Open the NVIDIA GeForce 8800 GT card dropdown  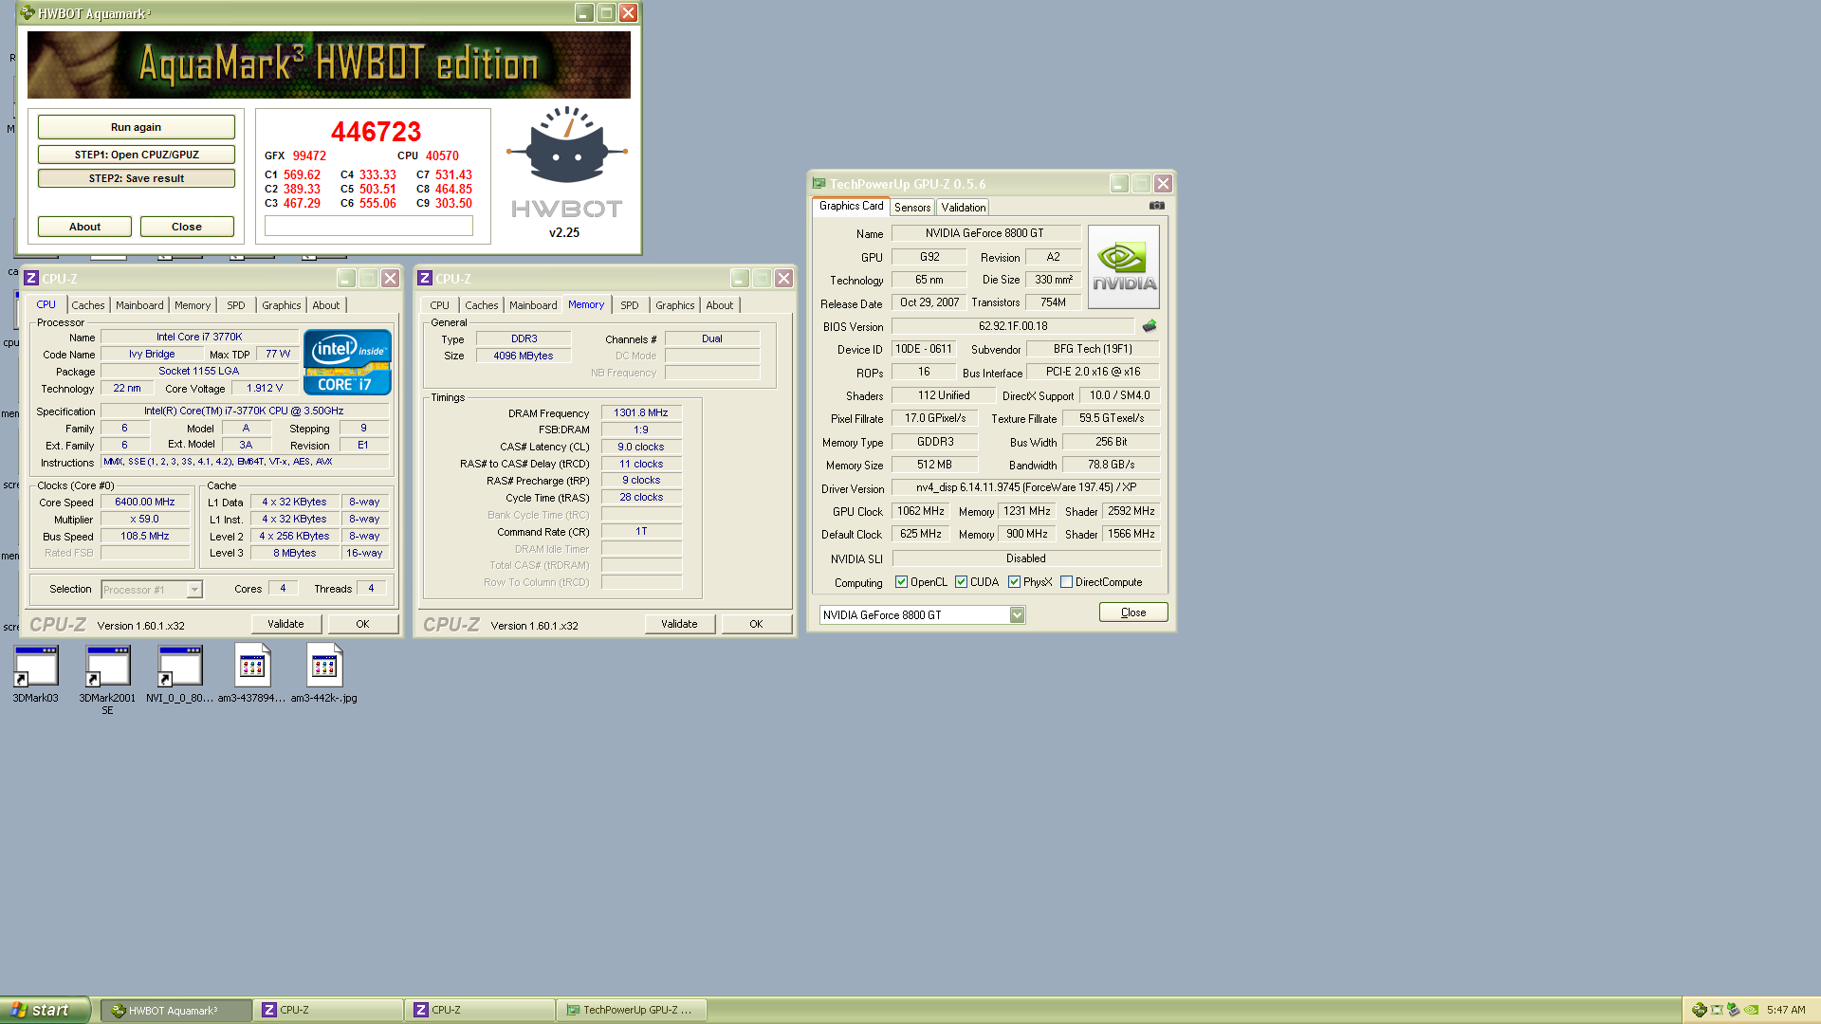tap(1017, 615)
